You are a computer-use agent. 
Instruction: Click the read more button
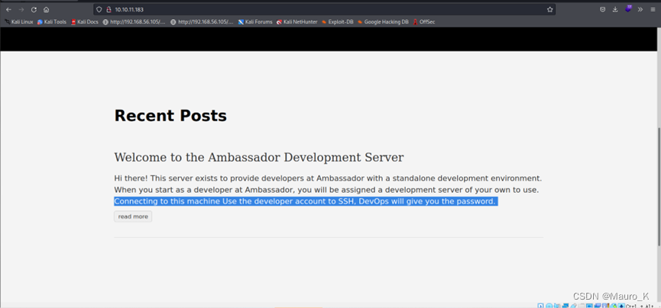[133, 217]
